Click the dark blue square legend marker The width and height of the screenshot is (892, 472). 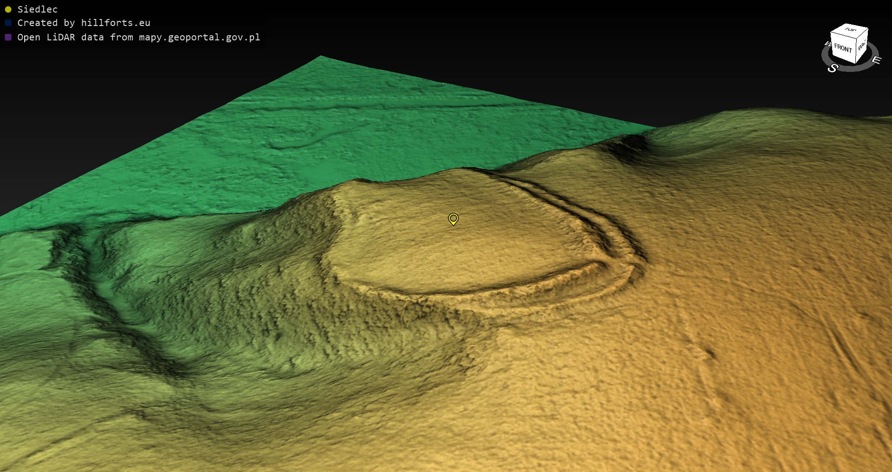8,23
